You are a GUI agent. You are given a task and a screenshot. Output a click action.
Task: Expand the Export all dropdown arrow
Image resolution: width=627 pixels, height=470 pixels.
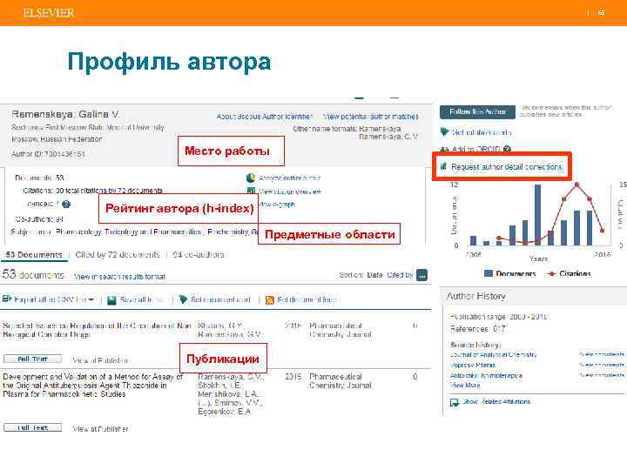pos(91,299)
